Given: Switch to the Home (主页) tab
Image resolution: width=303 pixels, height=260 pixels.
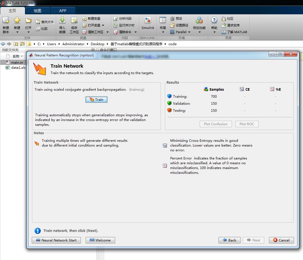Looking at the screenshot, I should pos(12,11).
